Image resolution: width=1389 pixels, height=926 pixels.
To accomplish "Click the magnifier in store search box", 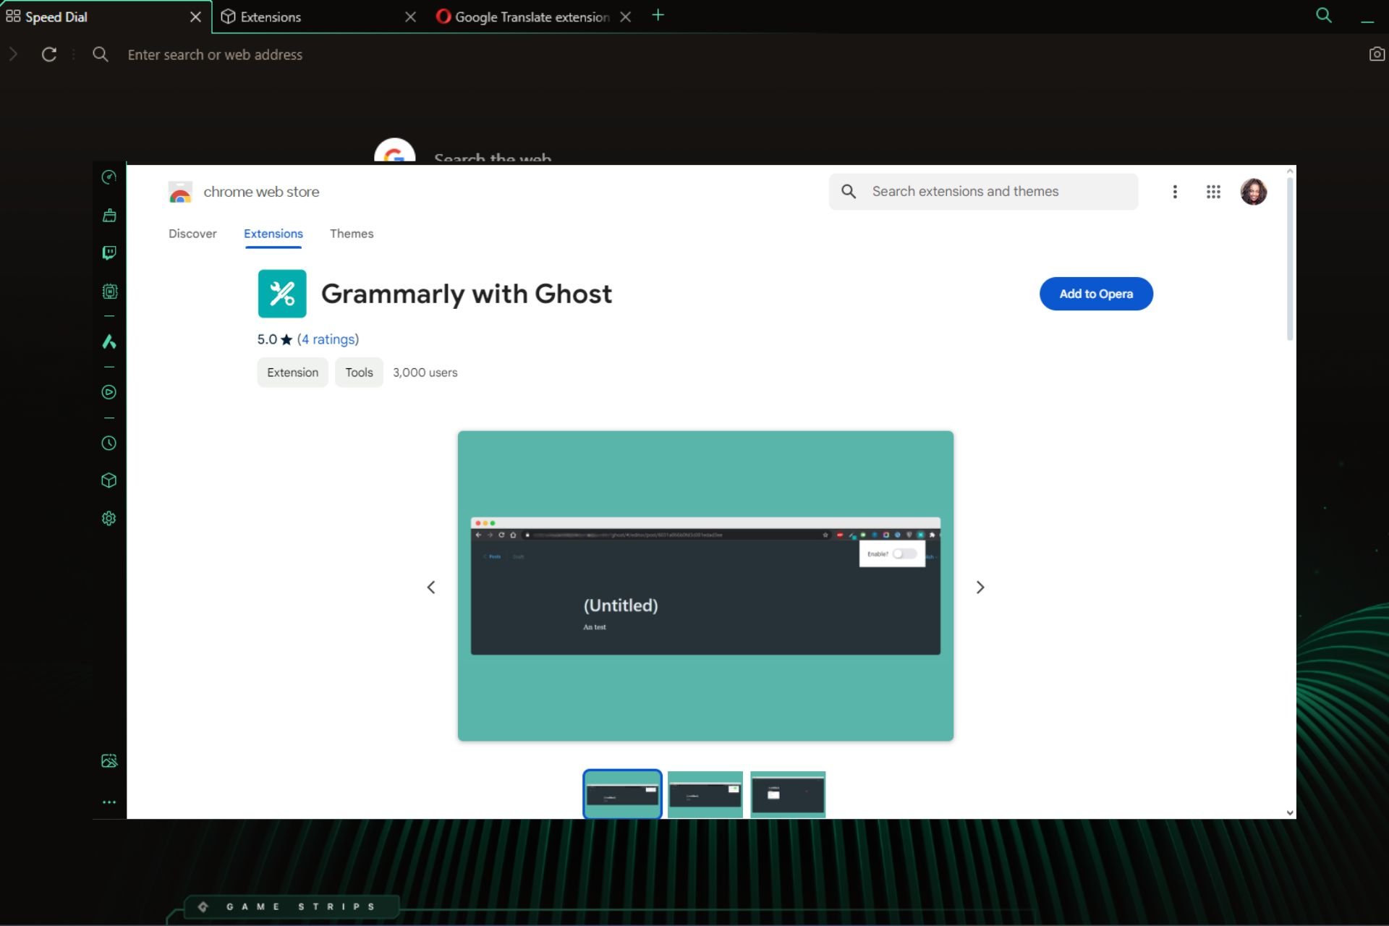I will (x=849, y=191).
